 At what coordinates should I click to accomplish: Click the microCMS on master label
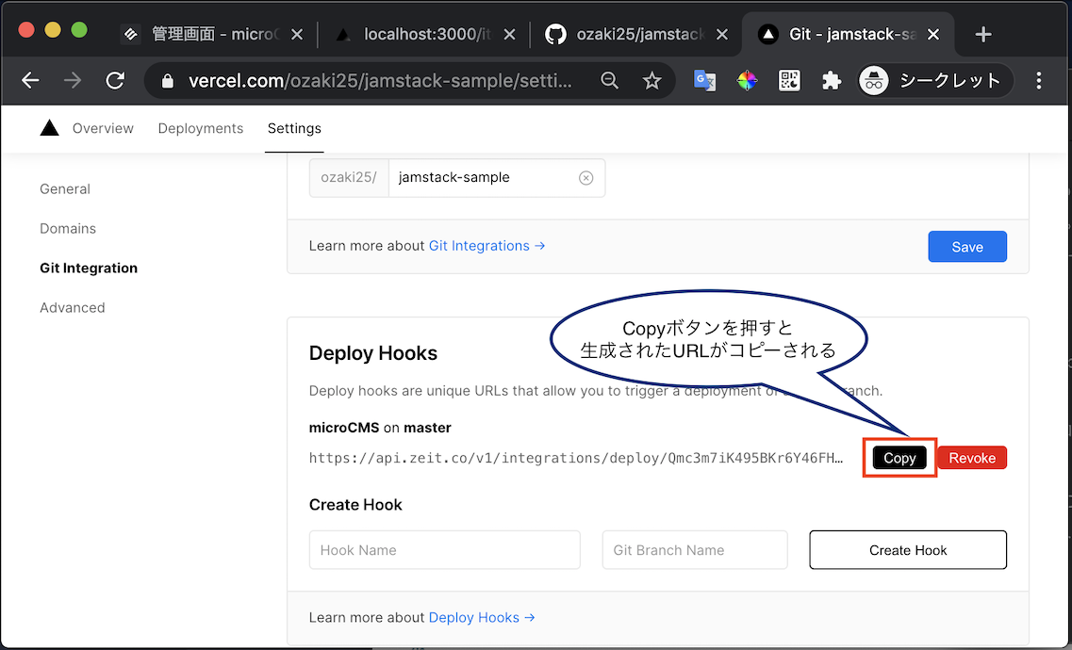(x=380, y=428)
